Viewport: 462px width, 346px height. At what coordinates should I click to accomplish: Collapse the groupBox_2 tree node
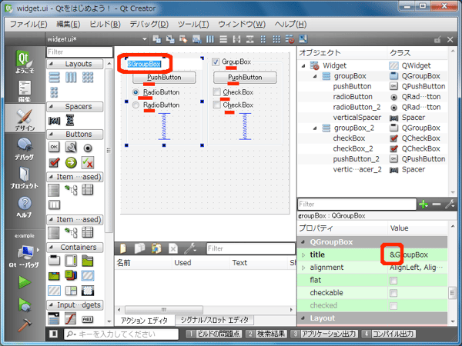pyautogui.click(x=313, y=128)
